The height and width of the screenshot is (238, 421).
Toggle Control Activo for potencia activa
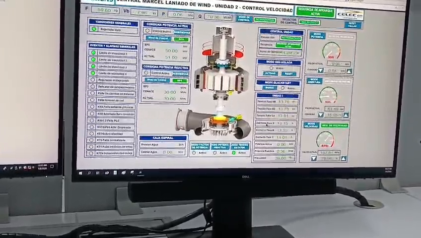tap(147, 31)
